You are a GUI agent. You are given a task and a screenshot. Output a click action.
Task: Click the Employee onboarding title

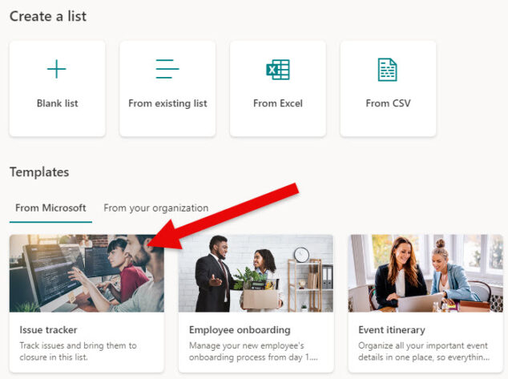tap(240, 330)
